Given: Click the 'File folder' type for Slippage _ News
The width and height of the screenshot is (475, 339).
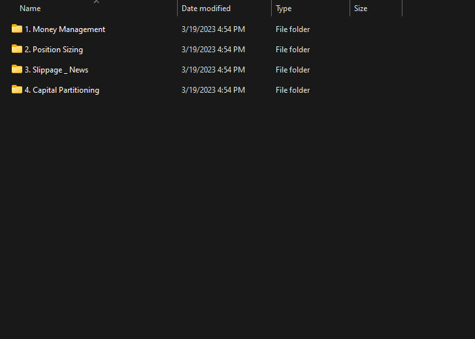Looking at the screenshot, I should [293, 70].
